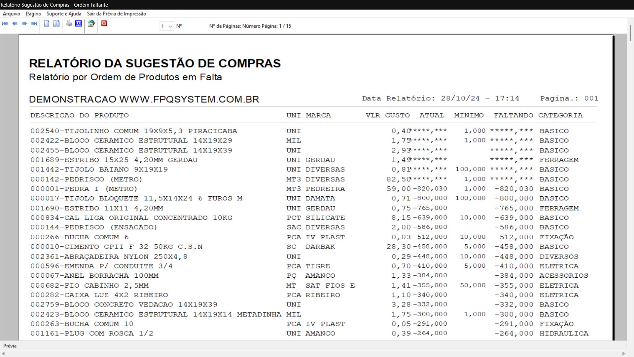Click DEMONSTRACAO WWW.FPQSYSTEM.COM.BR text

pos(144,99)
